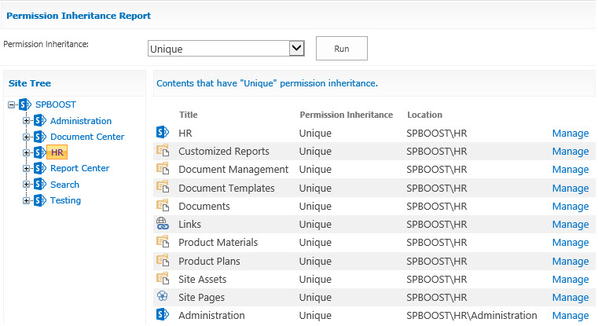Click the Site Pages title text
This screenshot has height=326, width=598.
[x=201, y=298]
